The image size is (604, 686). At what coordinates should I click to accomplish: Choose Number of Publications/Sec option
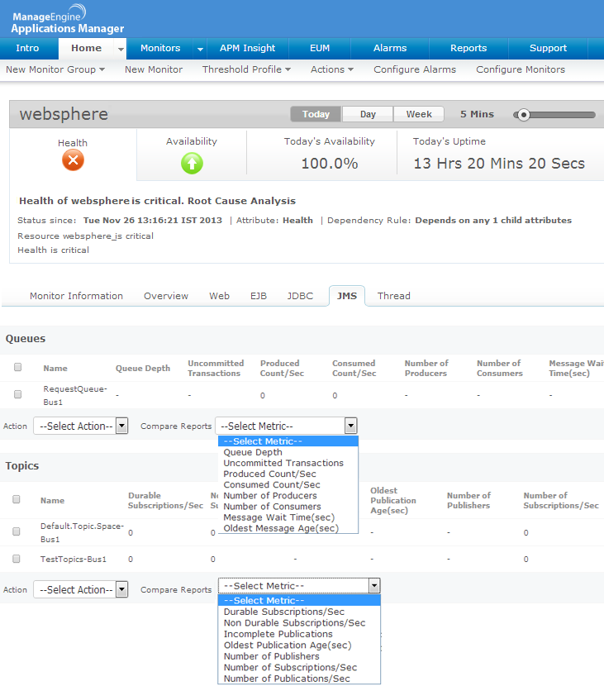pos(299,679)
